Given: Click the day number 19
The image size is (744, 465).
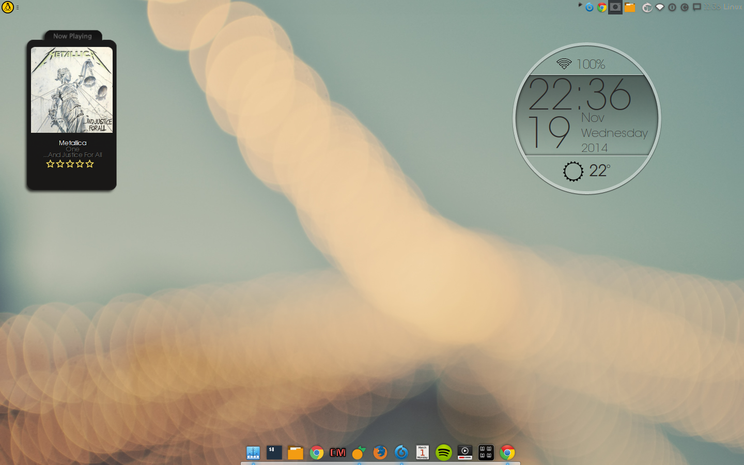Looking at the screenshot, I should [x=549, y=132].
